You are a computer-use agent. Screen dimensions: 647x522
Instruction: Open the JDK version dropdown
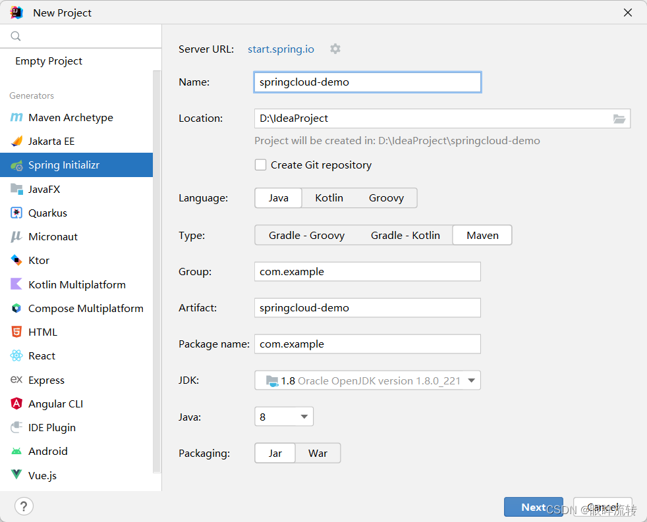[368, 380]
